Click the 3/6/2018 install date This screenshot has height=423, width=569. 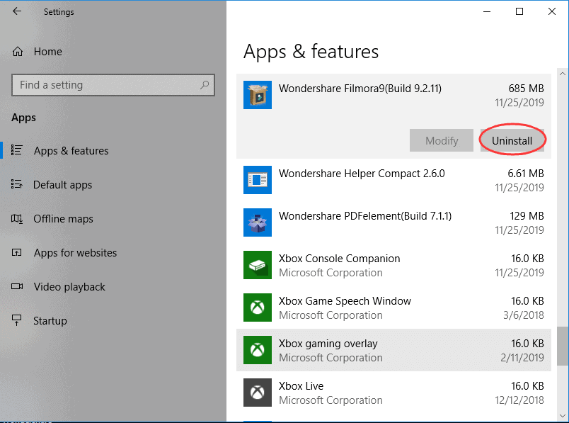tap(523, 315)
